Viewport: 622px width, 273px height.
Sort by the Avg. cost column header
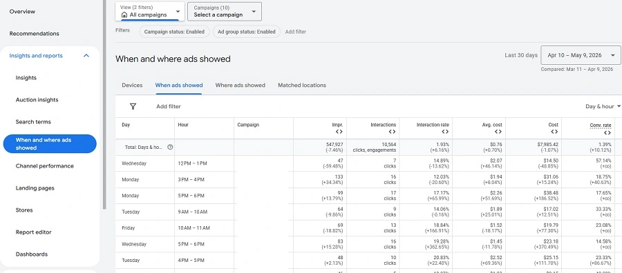[x=492, y=125]
